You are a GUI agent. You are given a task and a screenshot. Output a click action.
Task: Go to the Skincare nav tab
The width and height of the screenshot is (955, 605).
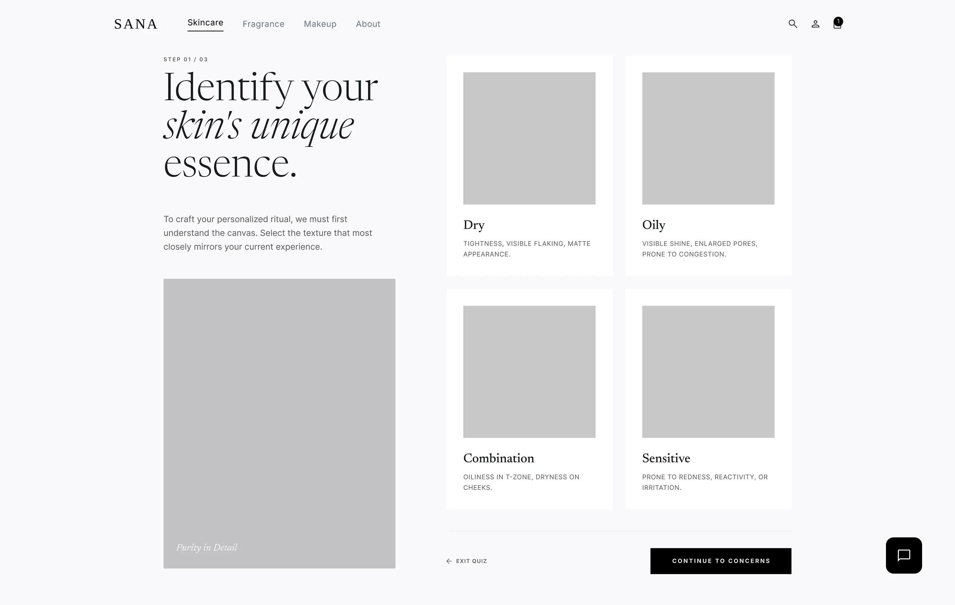point(205,22)
